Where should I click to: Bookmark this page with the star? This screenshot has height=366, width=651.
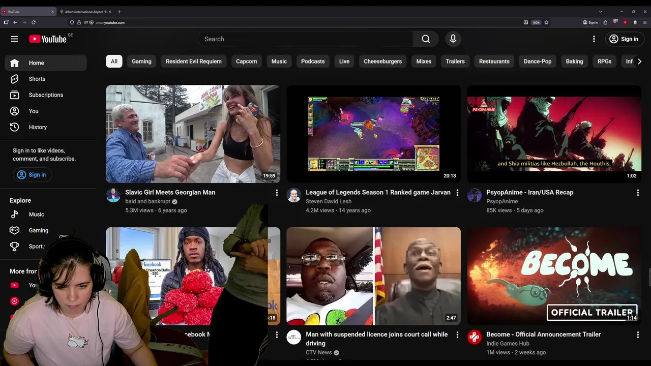tap(546, 22)
